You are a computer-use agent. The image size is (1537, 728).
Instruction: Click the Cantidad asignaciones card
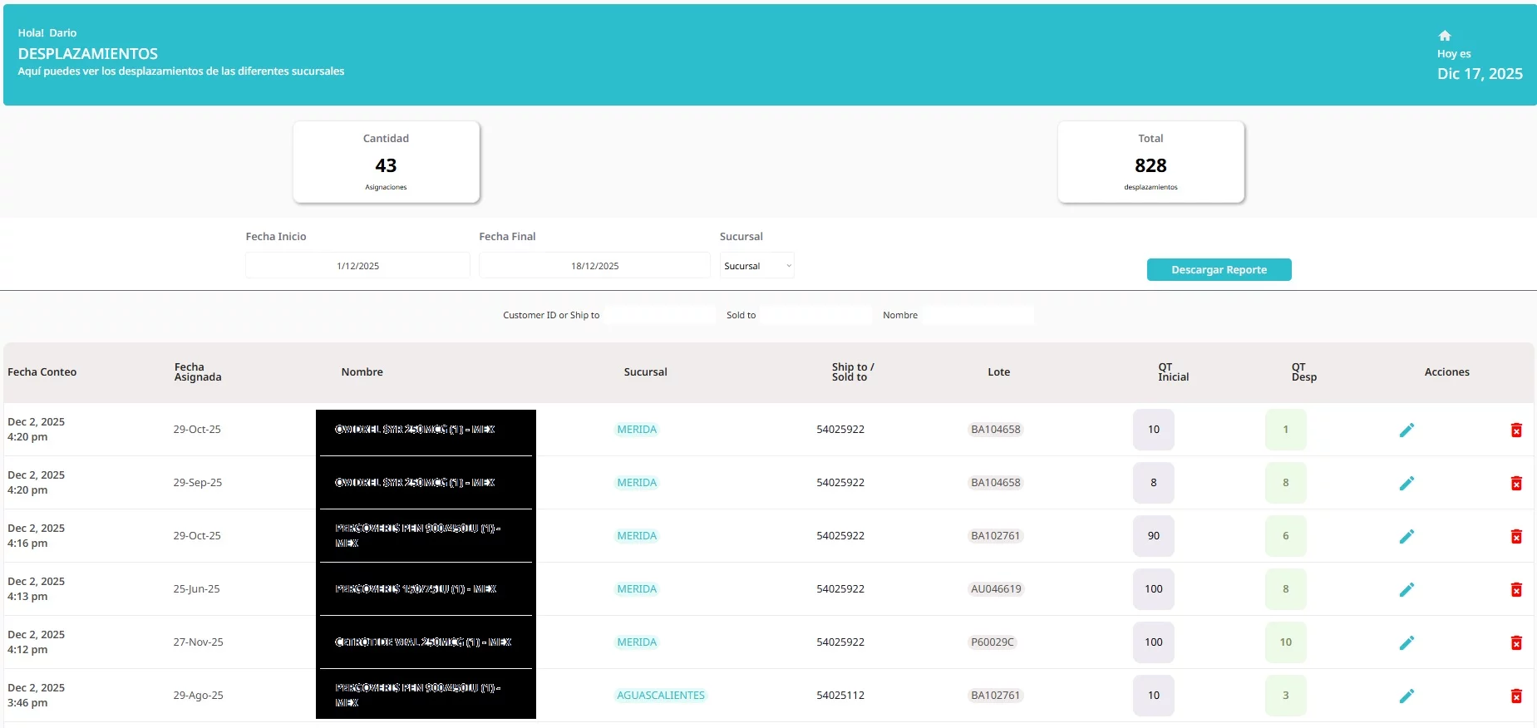click(386, 162)
